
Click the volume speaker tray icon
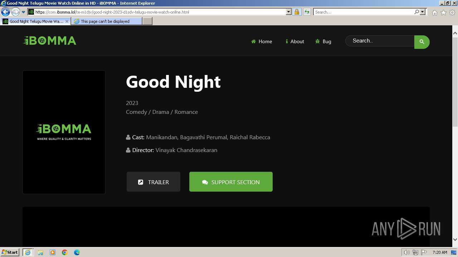(x=407, y=252)
